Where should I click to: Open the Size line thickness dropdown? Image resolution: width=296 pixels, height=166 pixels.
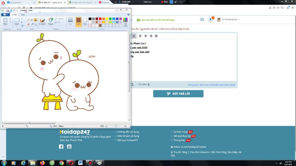[70, 22]
